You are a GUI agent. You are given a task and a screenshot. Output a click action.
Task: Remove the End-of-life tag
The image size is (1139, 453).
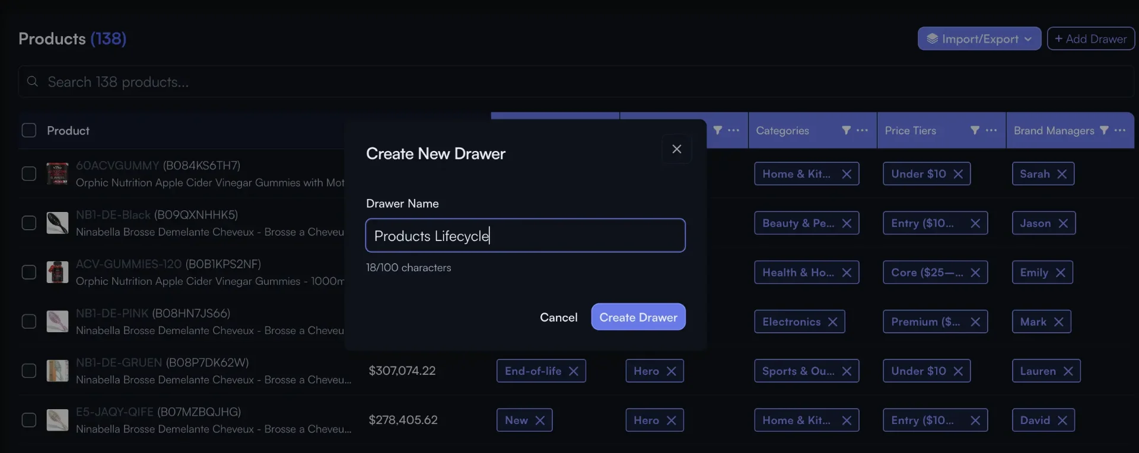pos(574,371)
